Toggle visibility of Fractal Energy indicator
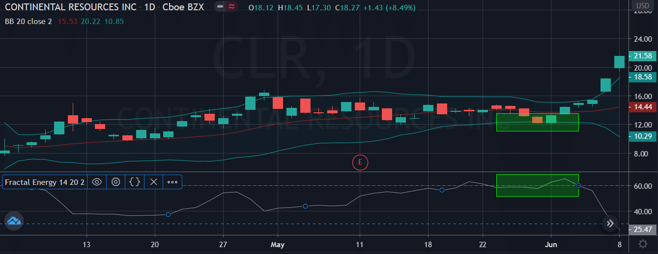 pos(97,182)
